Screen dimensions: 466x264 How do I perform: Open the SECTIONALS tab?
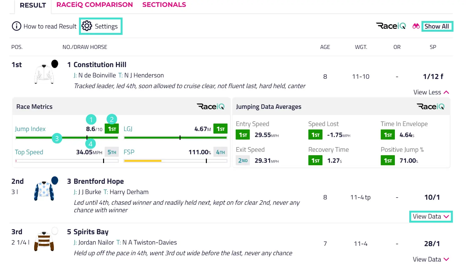click(x=164, y=5)
